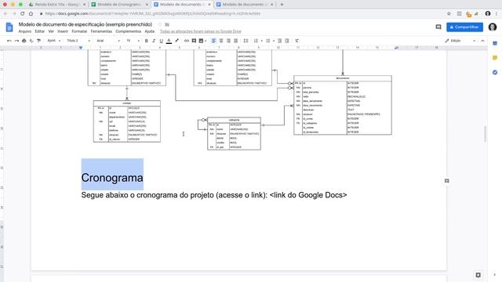Open the Ajuda menu

150,31
